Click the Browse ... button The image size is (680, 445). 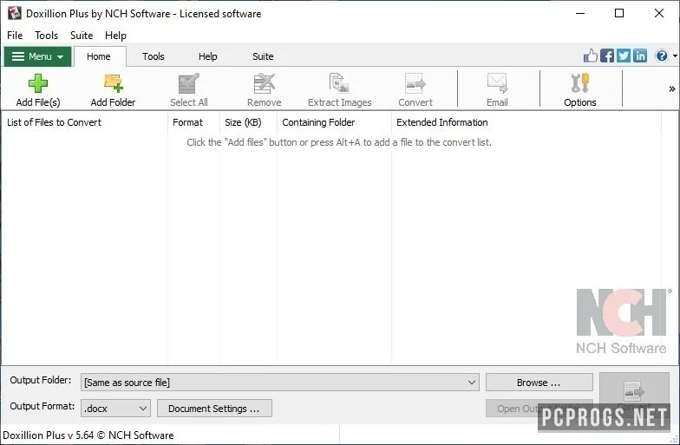click(x=539, y=383)
